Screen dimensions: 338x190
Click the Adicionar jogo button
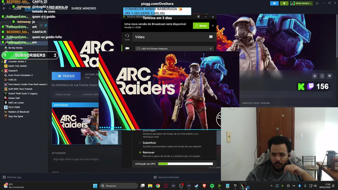point(12,177)
